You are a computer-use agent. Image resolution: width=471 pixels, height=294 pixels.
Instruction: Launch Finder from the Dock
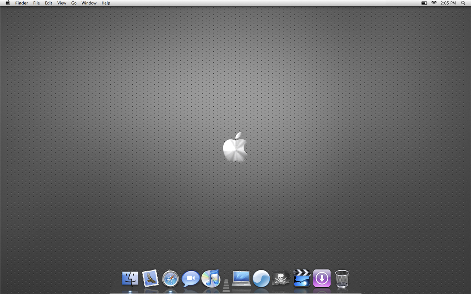[131, 279]
